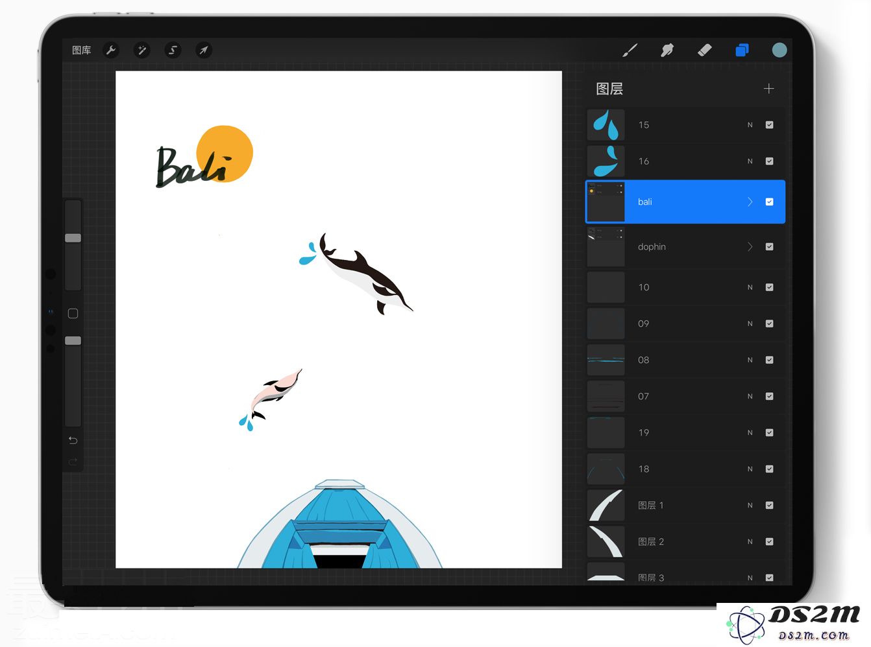Select layer named 18
Screen dimensions: 871x647
tap(685, 469)
